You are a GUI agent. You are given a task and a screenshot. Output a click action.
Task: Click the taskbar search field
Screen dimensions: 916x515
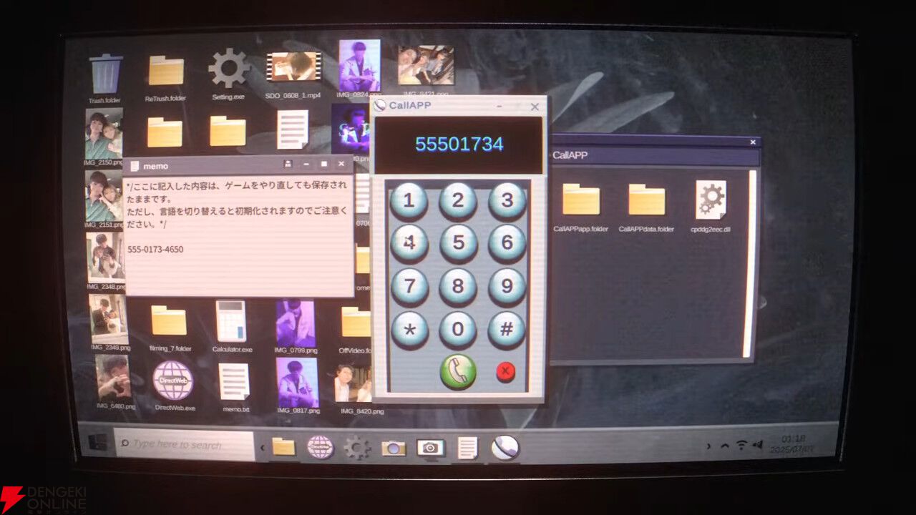[185, 445]
